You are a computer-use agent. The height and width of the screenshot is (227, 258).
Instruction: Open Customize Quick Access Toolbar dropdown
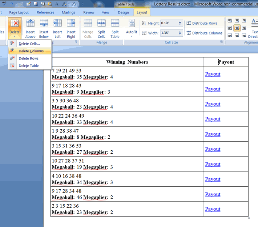tap(82, 4)
